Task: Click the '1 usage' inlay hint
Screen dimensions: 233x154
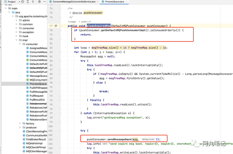Action: tap(72, 21)
